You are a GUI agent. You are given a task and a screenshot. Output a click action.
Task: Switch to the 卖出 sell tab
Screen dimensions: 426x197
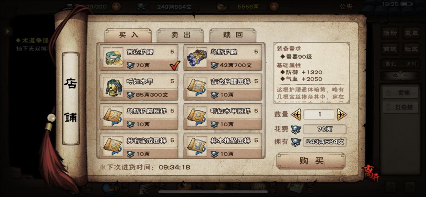point(180,36)
